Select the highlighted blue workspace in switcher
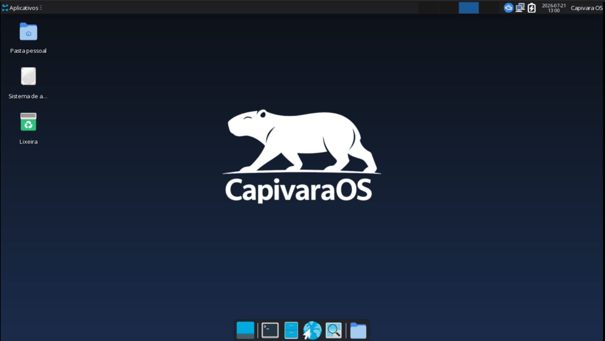The height and width of the screenshot is (341, 605). (468, 8)
